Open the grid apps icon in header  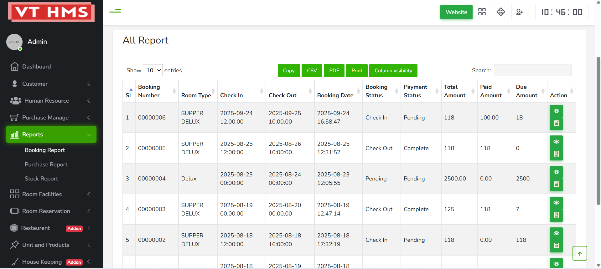tap(482, 12)
